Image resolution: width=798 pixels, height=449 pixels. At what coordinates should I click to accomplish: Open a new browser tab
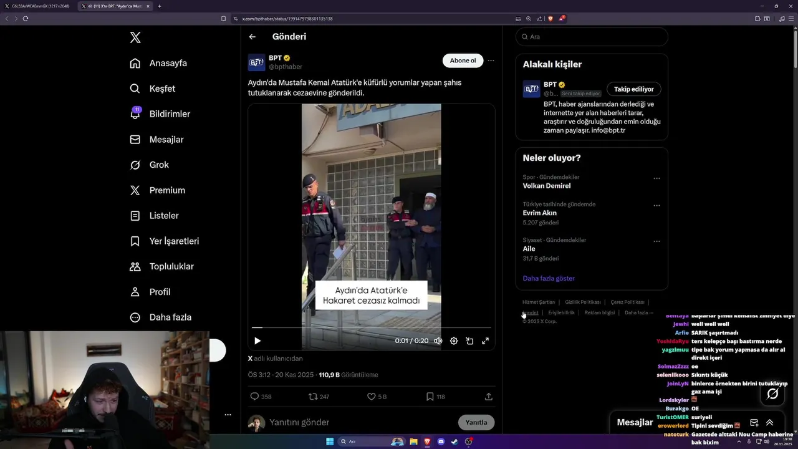(x=160, y=6)
